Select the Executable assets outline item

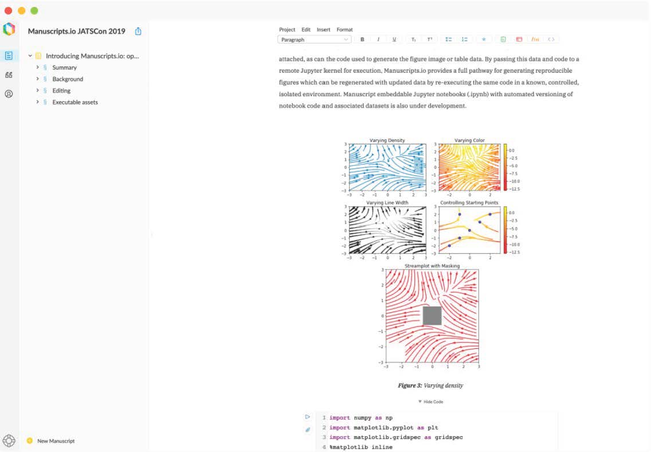pyautogui.click(x=75, y=103)
